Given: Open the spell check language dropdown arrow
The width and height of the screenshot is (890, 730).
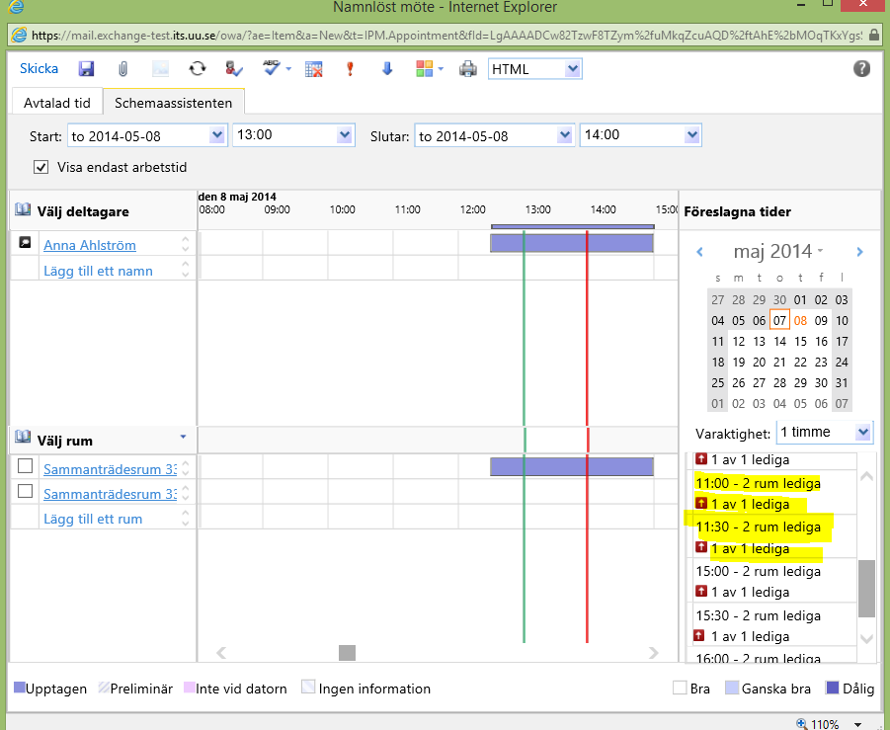Looking at the screenshot, I should point(288,69).
